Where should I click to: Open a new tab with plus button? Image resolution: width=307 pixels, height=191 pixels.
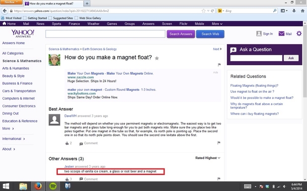click(87, 4)
